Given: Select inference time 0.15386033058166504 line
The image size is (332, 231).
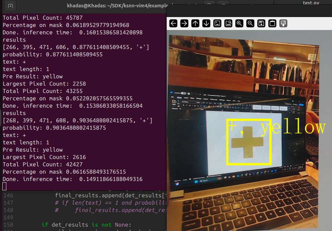Looking at the screenshot, I should click(72, 106).
